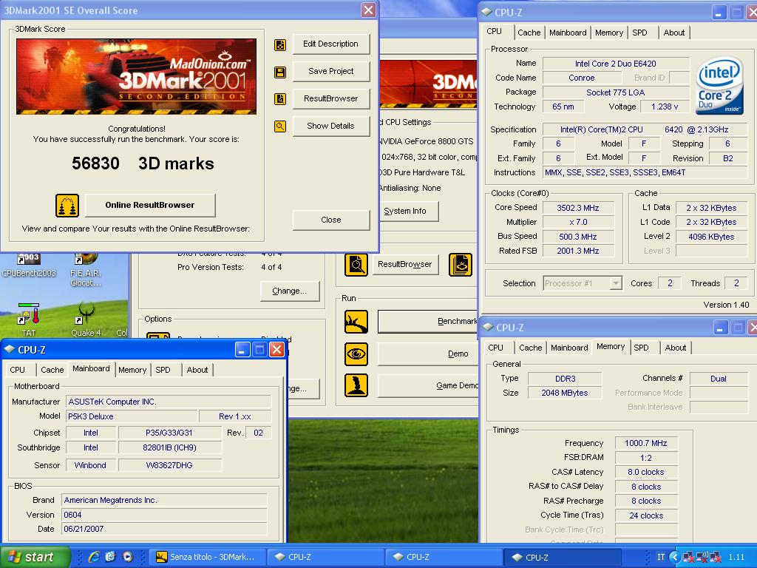The image size is (757, 568).
Task: Click the system tray clock 1.11
Action: (736, 557)
